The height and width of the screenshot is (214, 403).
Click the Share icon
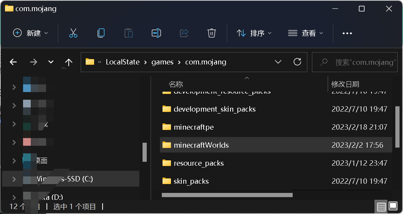click(x=184, y=33)
